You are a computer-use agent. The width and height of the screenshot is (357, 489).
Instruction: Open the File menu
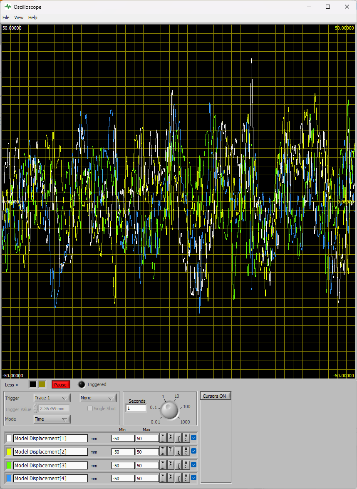(x=6, y=18)
